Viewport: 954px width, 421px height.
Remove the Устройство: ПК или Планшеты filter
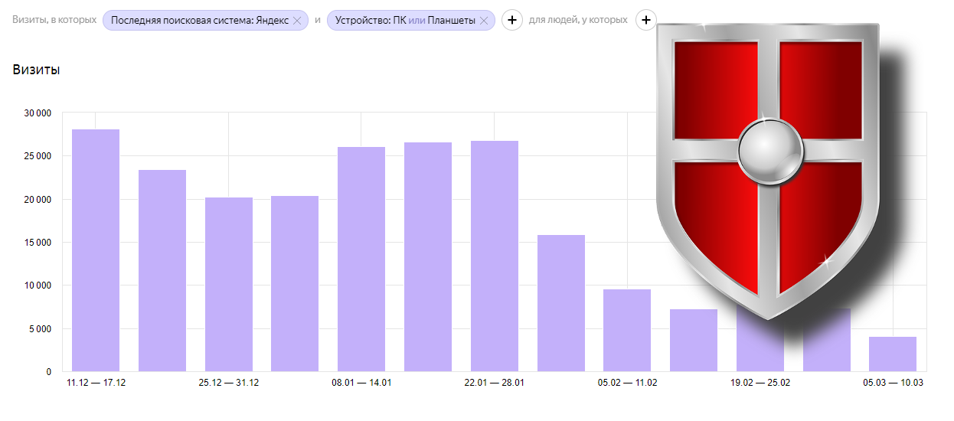(x=483, y=21)
